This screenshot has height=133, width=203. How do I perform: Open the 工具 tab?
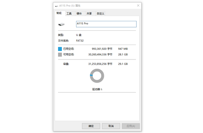point(69,14)
